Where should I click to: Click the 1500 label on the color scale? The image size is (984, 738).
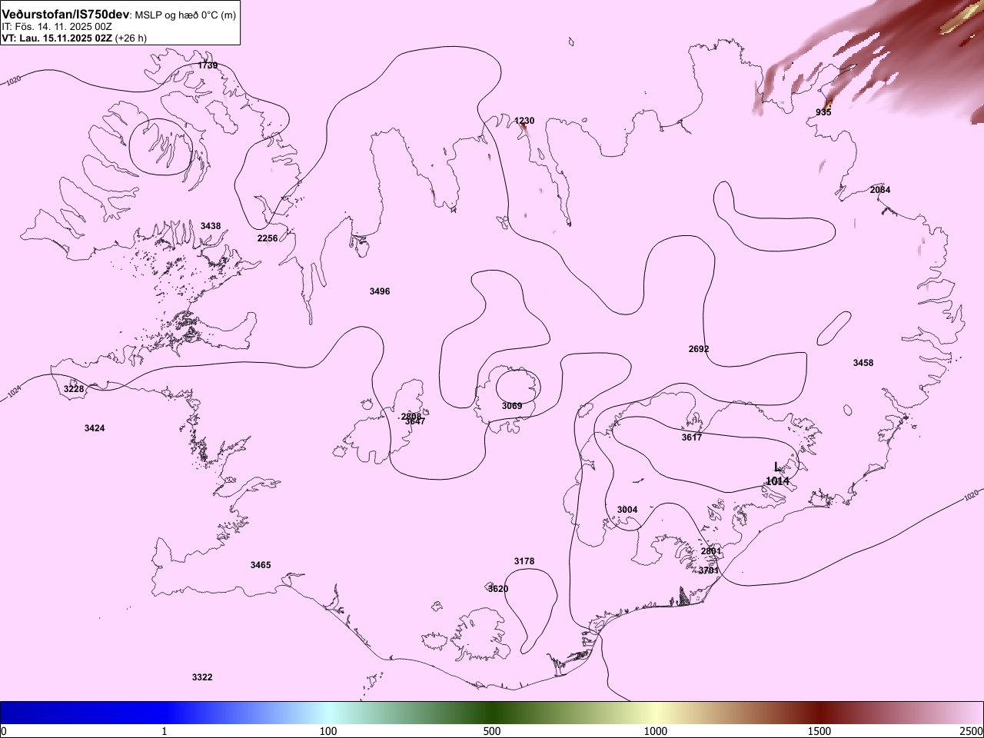819,731
